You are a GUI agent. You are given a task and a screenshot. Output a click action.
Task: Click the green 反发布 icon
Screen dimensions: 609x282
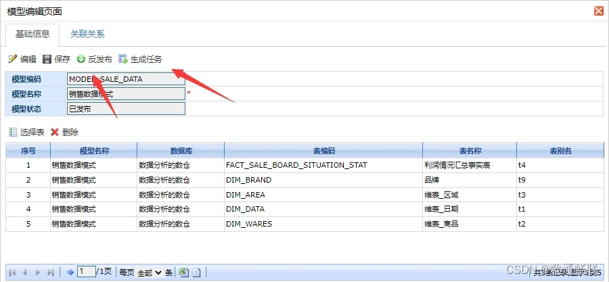[81, 59]
